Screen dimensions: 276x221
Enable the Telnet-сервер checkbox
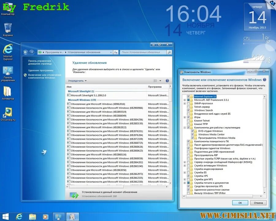click(188, 107)
